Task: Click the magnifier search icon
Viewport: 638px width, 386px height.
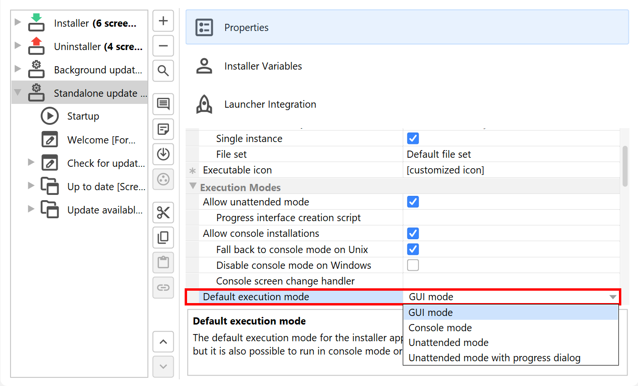Action: tap(163, 71)
